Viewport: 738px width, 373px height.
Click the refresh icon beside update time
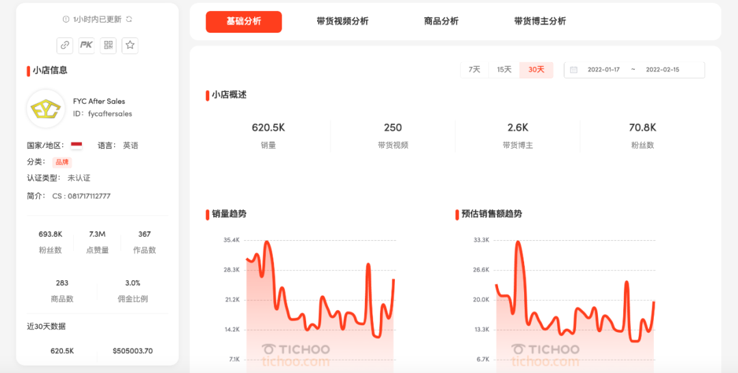tap(129, 19)
